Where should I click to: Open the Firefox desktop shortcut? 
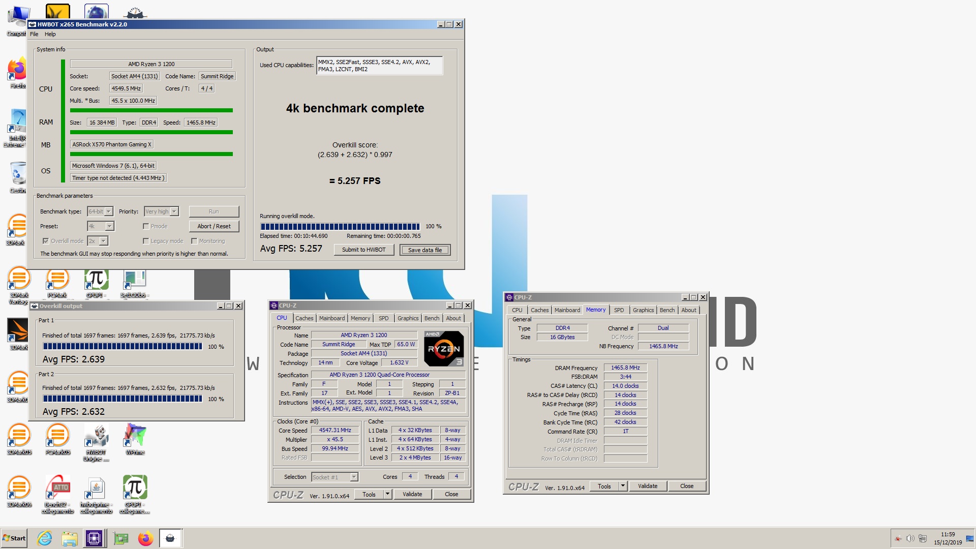pyautogui.click(x=17, y=74)
